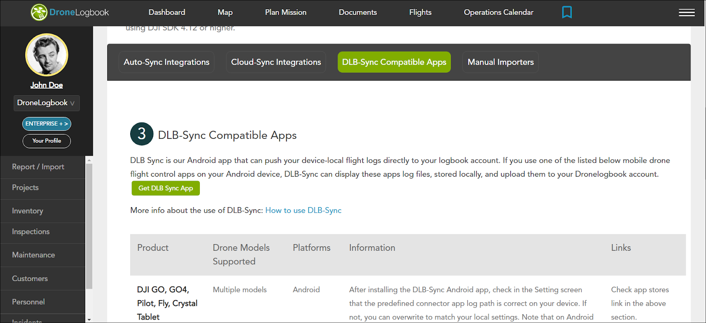Screen dimensions: 706x323
Task: Click the sidebar scrollbar thumb
Action: [x=89, y=226]
